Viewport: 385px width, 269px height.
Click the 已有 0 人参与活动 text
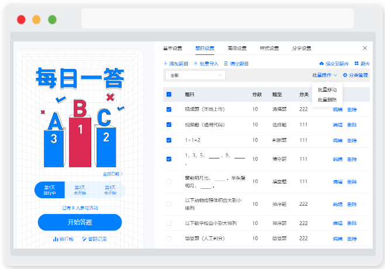(80, 208)
